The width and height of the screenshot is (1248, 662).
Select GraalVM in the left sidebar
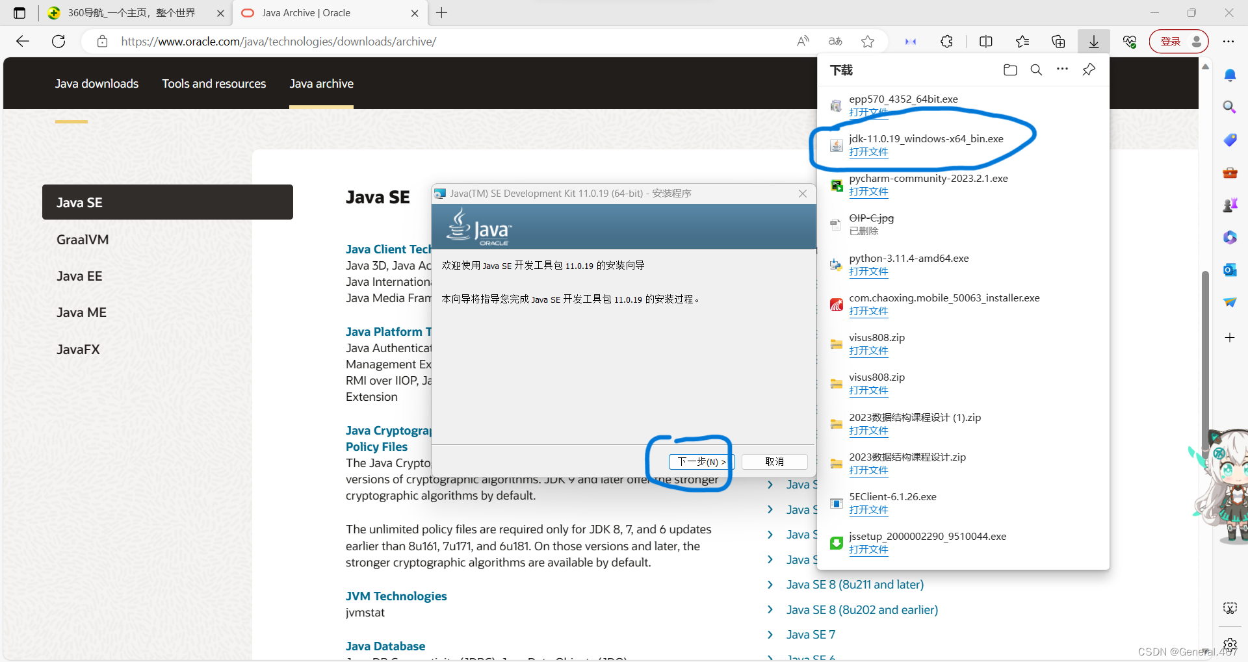(x=82, y=239)
